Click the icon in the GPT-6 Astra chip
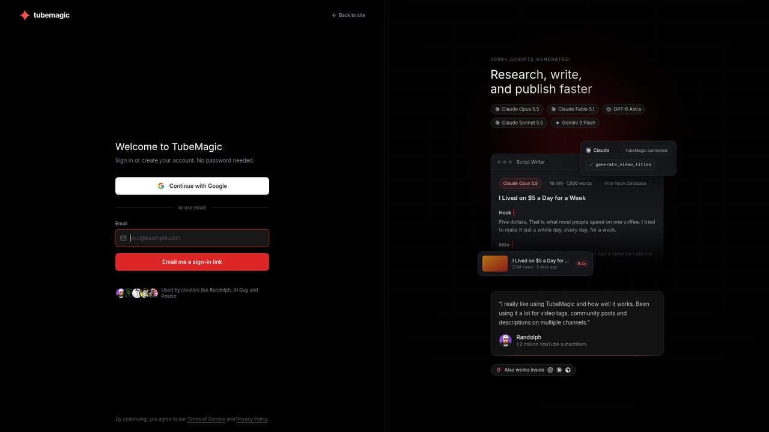The image size is (769, 432). click(x=609, y=109)
